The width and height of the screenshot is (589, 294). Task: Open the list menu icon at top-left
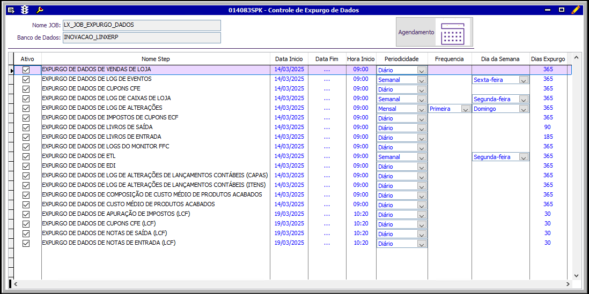point(11,10)
